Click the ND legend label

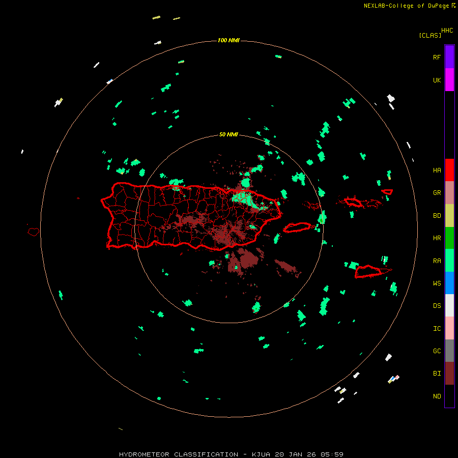tap(437, 396)
